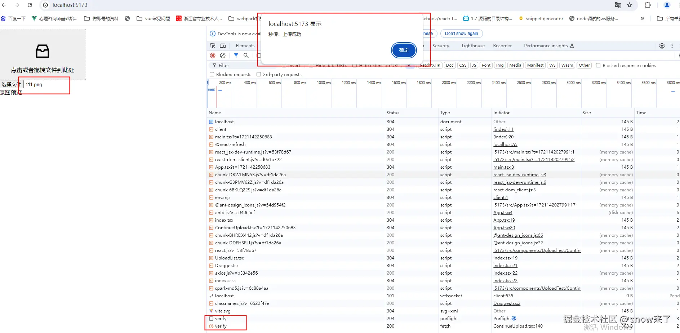Switch to the Elements tab

click(x=245, y=46)
